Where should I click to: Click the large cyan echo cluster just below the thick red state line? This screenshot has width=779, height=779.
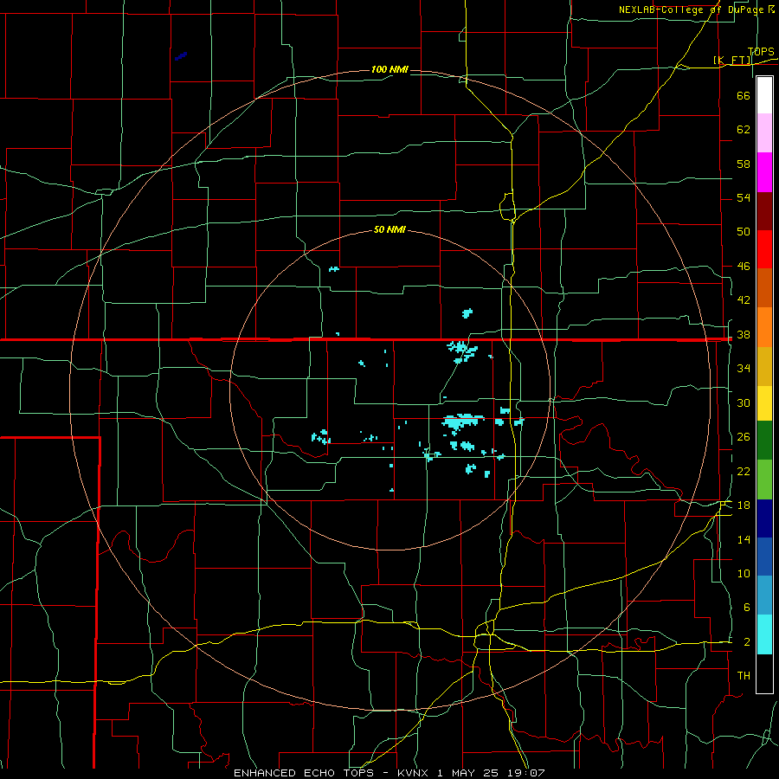pos(462,351)
